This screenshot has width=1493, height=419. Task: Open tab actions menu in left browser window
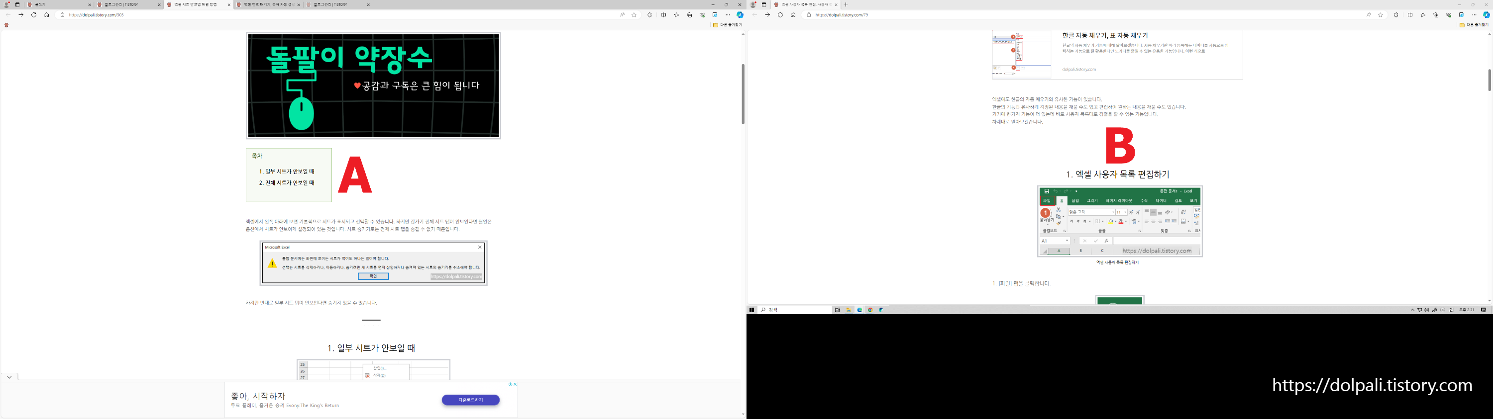(x=17, y=4)
